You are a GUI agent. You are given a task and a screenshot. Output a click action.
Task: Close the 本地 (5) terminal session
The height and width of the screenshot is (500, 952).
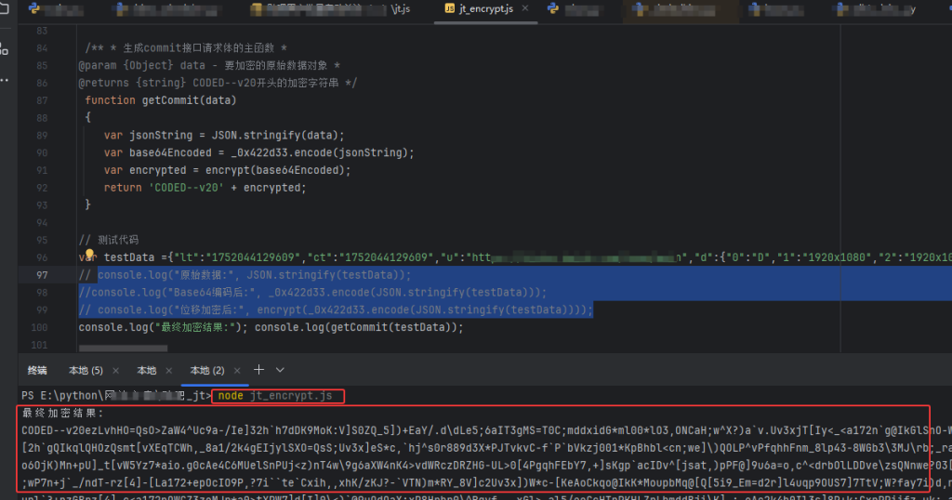click(116, 370)
